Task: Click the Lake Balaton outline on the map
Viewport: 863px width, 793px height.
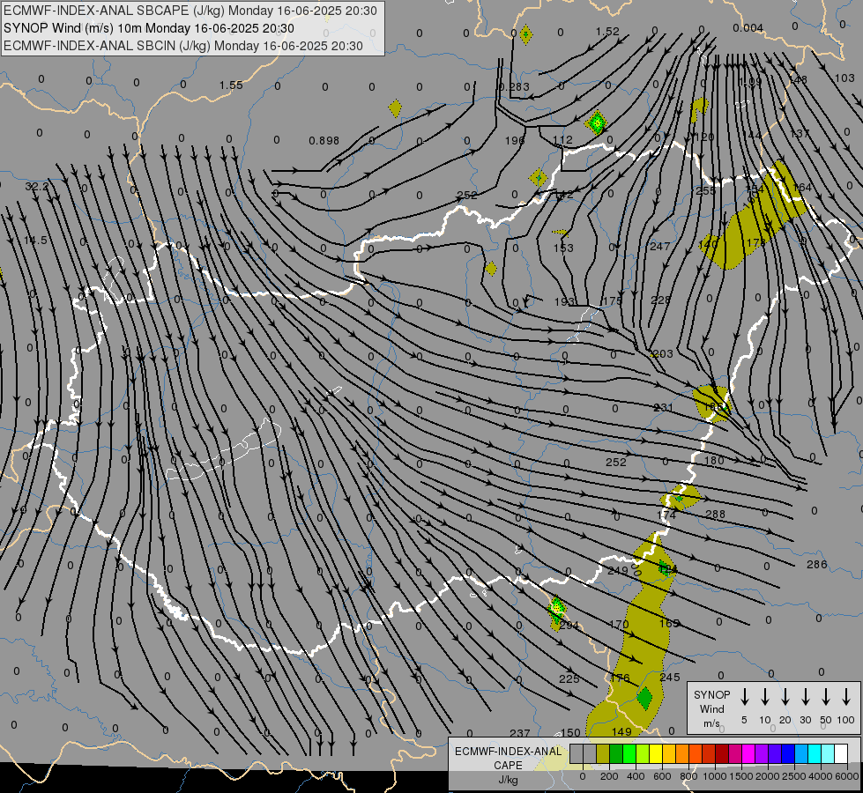Action: point(225,451)
